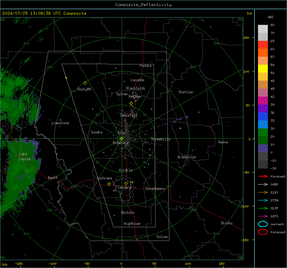
Task: Click the Sundre map label
Action: coord(97,132)
